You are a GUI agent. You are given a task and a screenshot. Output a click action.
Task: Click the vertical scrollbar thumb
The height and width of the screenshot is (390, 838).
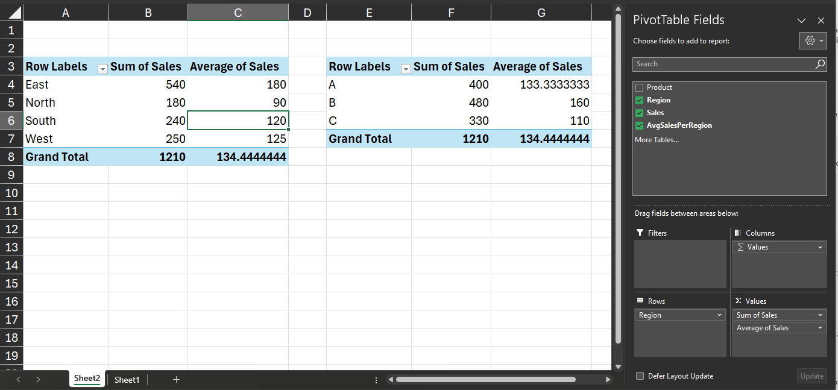(617, 179)
